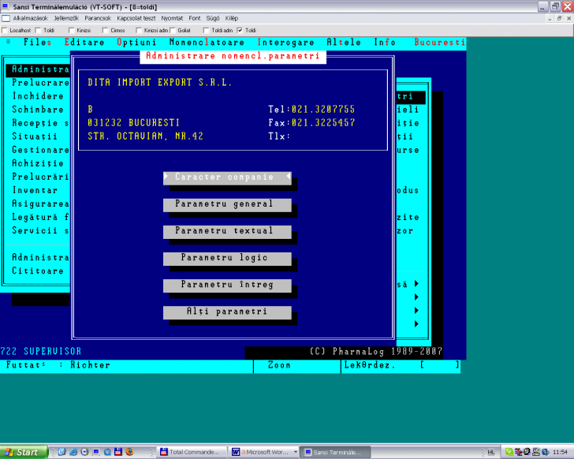The image size is (574, 459).
Task: Open the Parancsok menu
Action: 98,18
